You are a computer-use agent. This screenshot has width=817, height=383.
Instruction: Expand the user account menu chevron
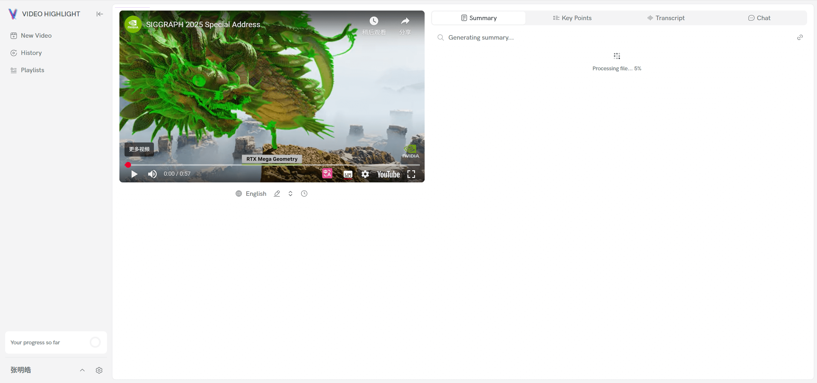tap(82, 370)
